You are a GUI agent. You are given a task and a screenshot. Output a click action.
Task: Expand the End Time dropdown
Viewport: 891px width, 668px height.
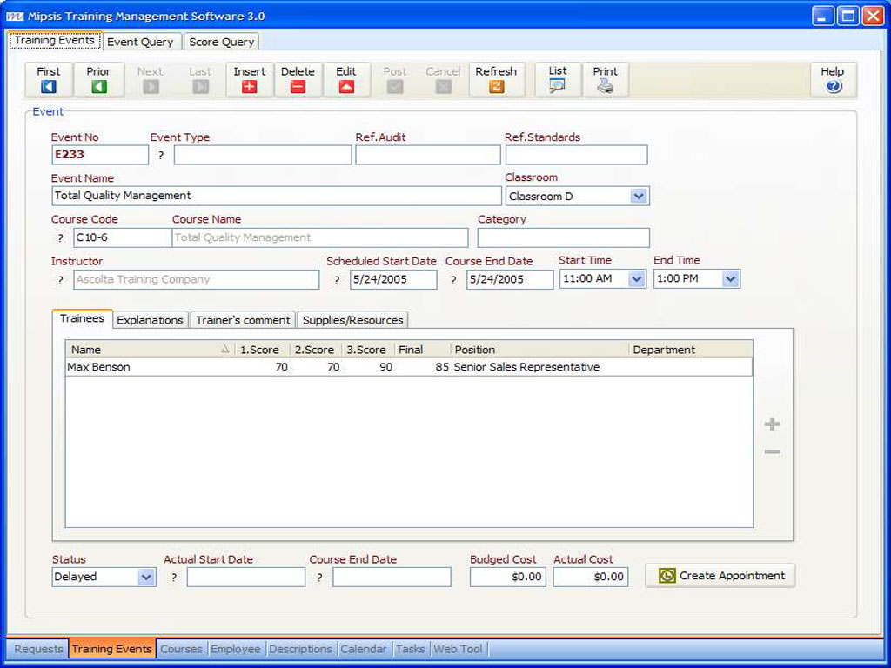[731, 279]
